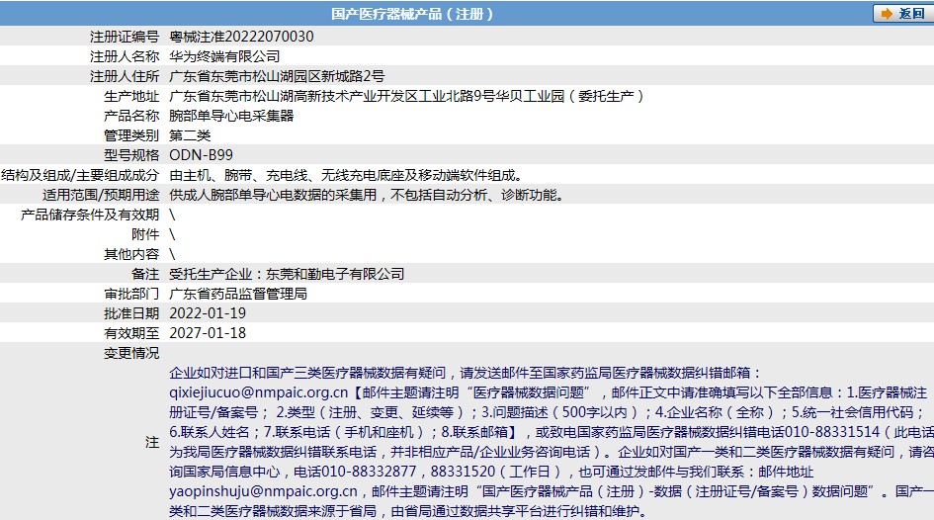Click the 注册证编号 label
Screen dimensions: 934x520
coord(125,37)
